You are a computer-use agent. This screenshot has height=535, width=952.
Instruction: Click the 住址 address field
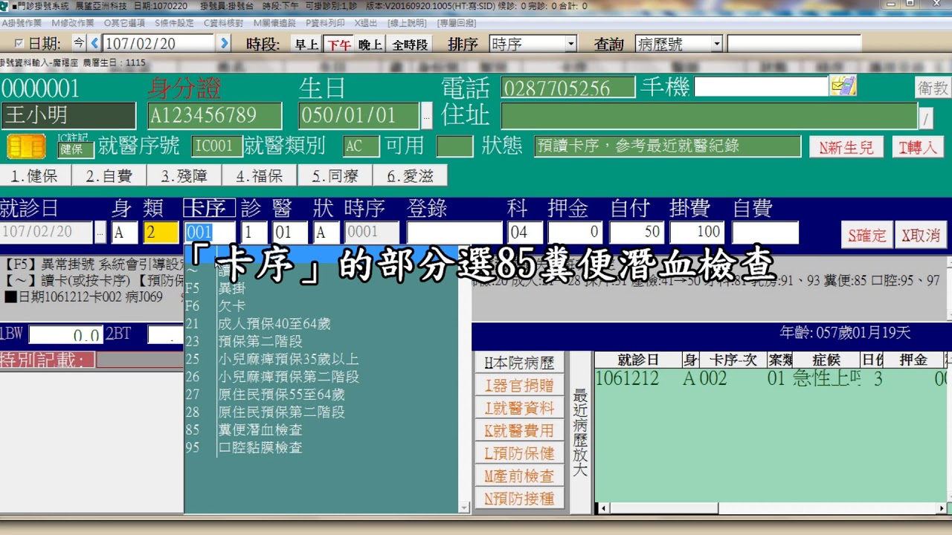710,116
